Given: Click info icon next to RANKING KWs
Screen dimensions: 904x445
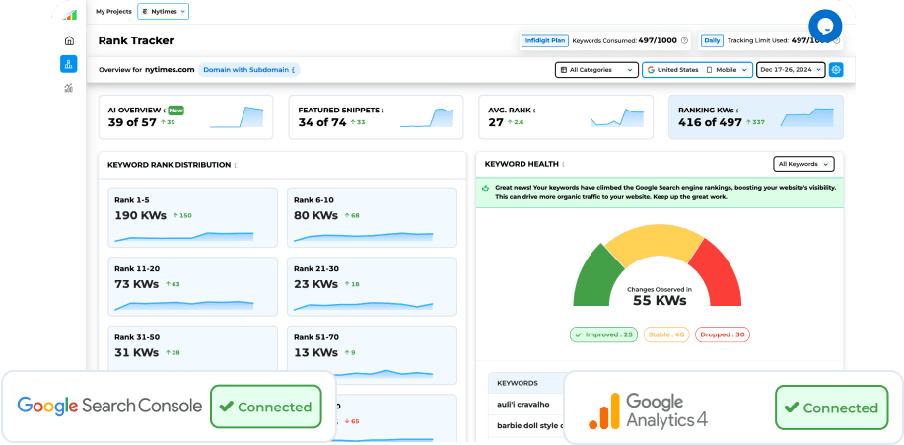Looking at the screenshot, I should 736,111.
